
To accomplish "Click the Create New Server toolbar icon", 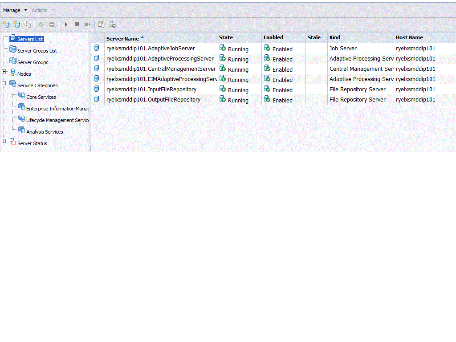I will tap(6, 24).
